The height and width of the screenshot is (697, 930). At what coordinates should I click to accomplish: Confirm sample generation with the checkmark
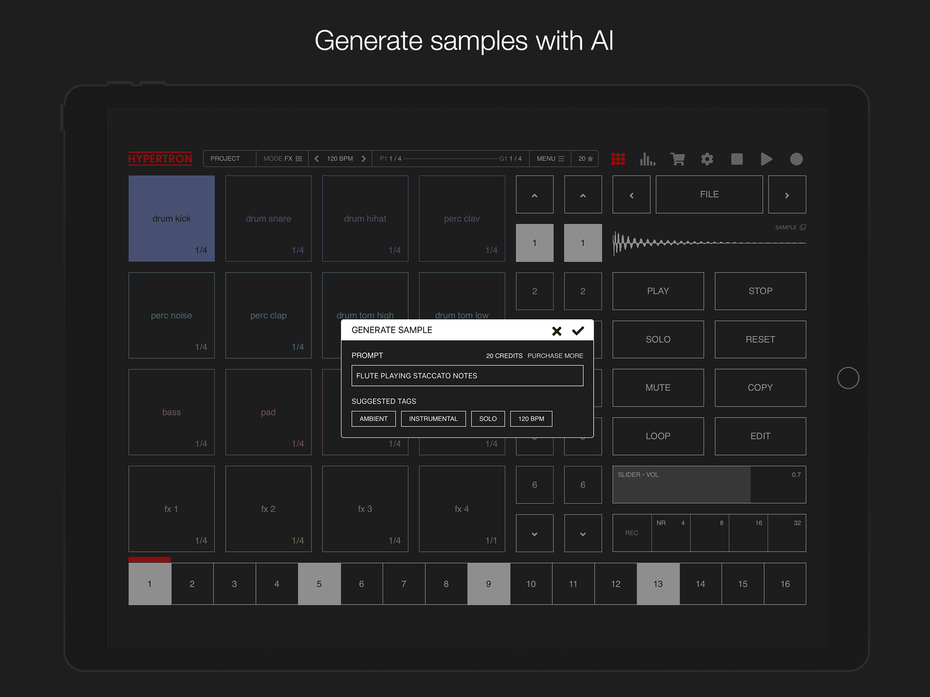point(578,331)
